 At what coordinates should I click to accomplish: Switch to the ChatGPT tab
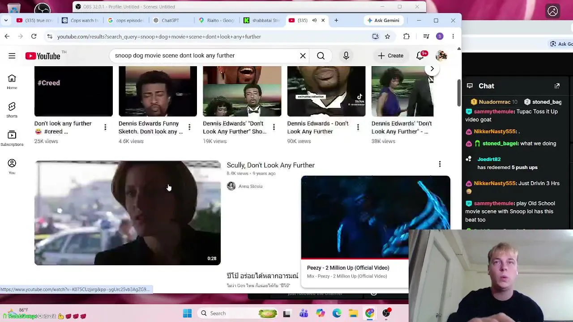(x=171, y=20)
